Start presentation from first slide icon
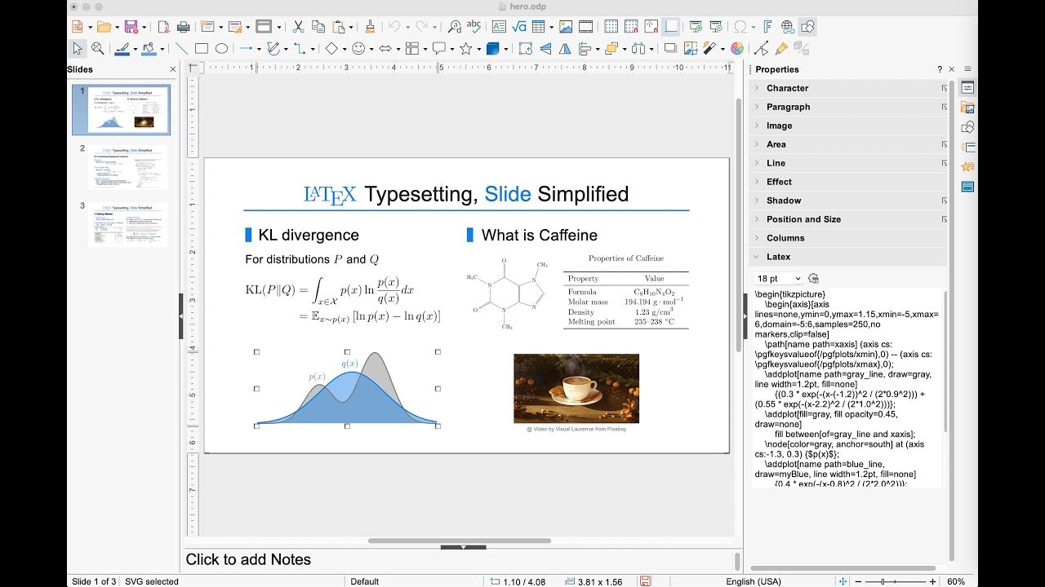 [696, 26]
